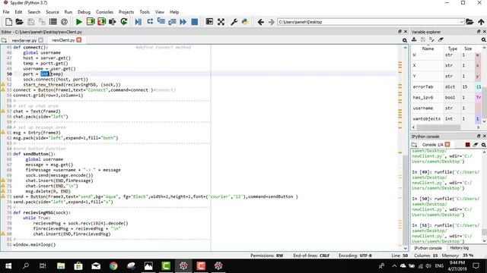Screen dimensions: 487x273
Task: Open the Run menu
Action: [68, 12]
